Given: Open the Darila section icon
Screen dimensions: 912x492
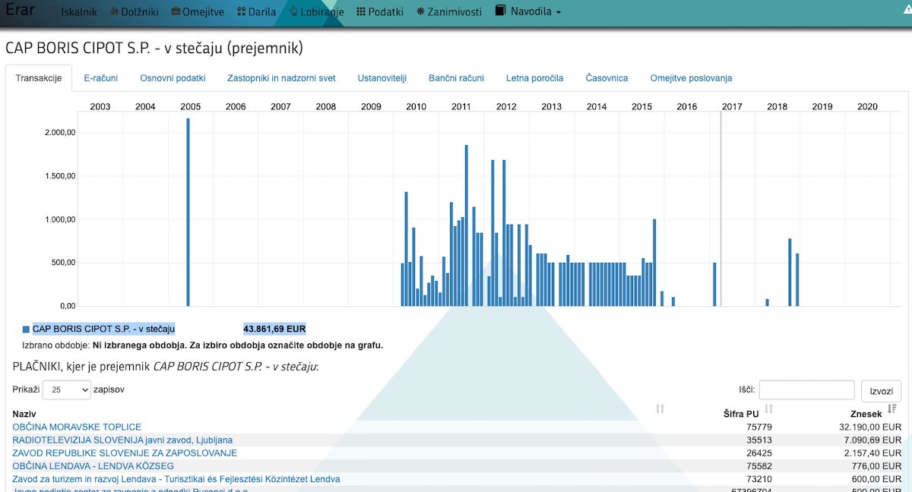Looking at the screenshot, I should [x=242, y=12].
